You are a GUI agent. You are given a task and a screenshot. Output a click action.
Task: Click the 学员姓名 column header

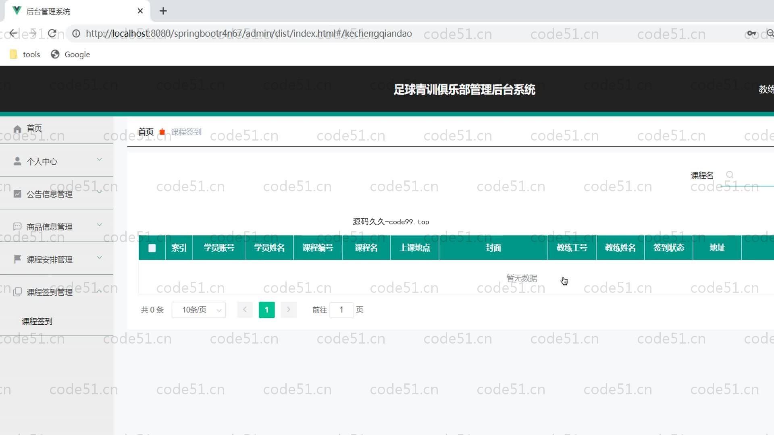[269, 248]
